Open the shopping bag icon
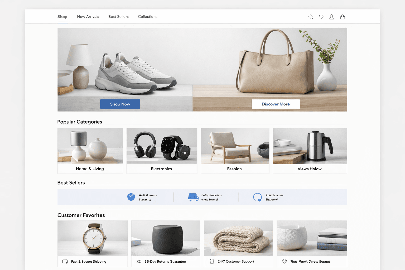This screenshot has height=270, width=405. point(343,17)
